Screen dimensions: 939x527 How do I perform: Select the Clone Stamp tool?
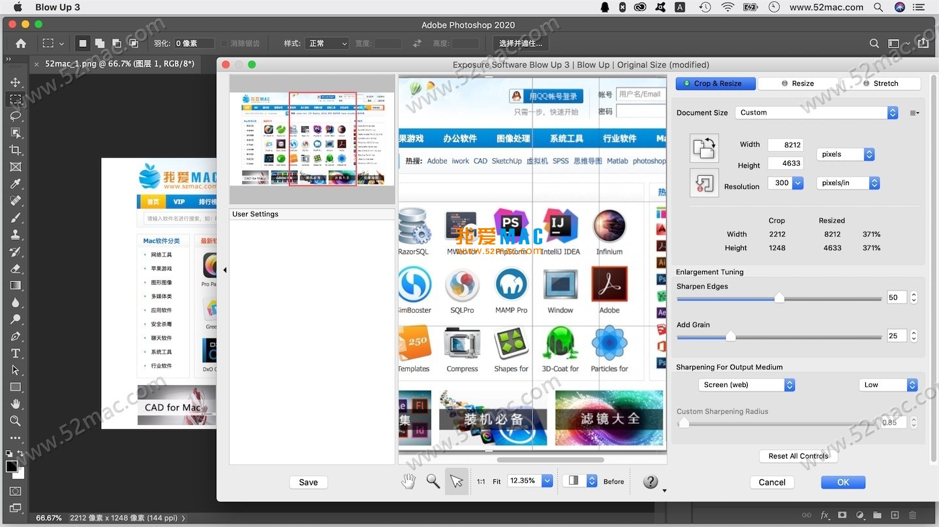tap(15, 235)
